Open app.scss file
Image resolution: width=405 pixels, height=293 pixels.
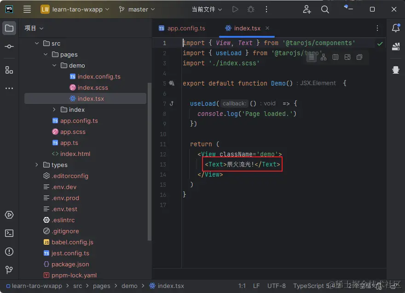69,132
